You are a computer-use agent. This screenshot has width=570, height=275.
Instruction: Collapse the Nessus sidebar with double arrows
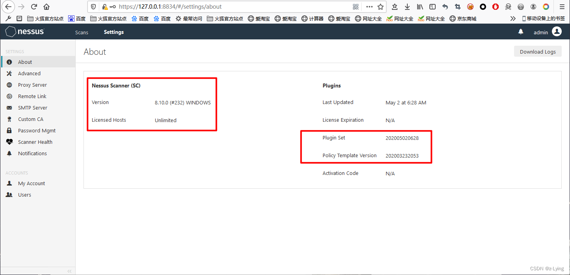tap(69, 271)
